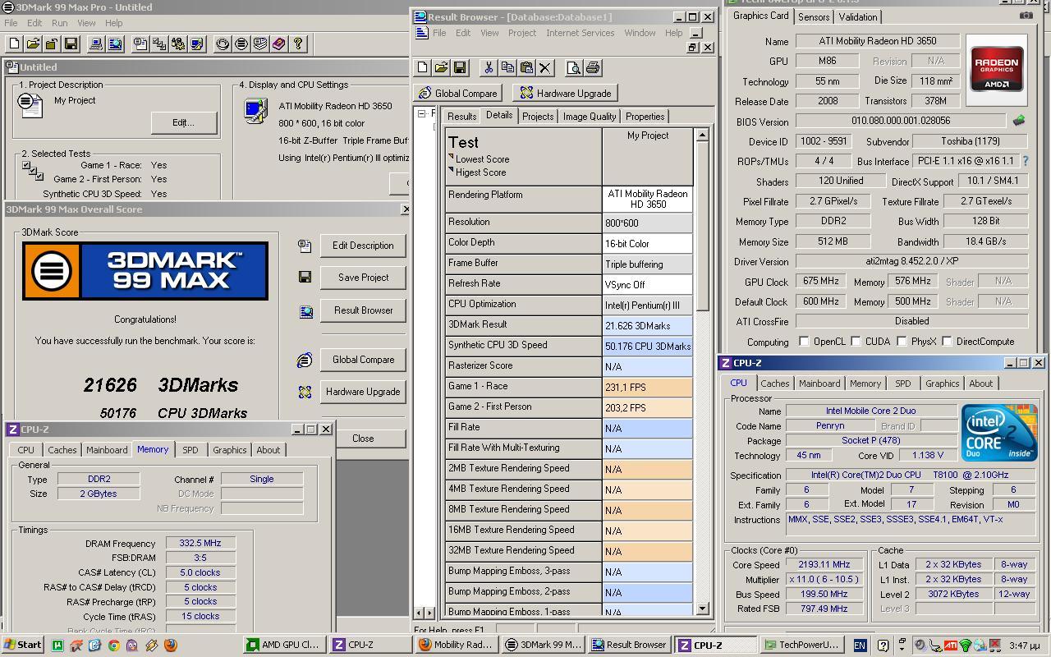
Task: Click the project description icon in 3DMark toolbar
Action: pos(140,44)
